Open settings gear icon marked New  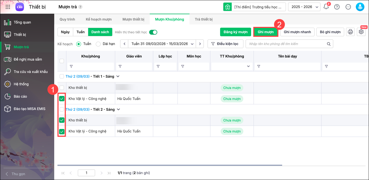pyautogui.click(x=361, y=32)
